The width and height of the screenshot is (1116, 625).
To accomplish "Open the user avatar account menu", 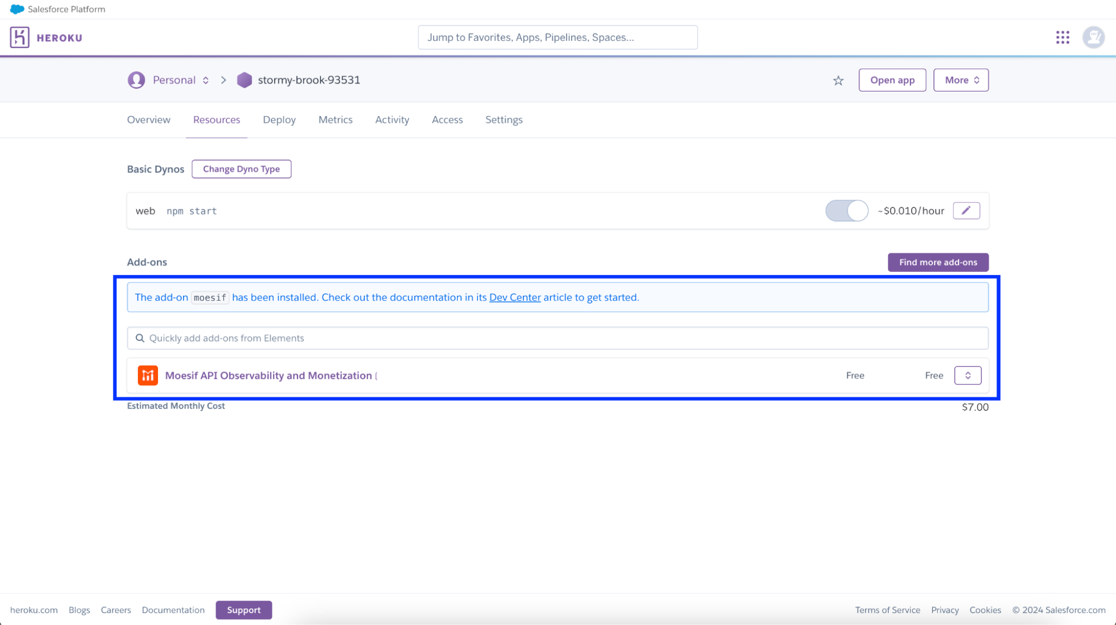I will [x=1093, y=37].
